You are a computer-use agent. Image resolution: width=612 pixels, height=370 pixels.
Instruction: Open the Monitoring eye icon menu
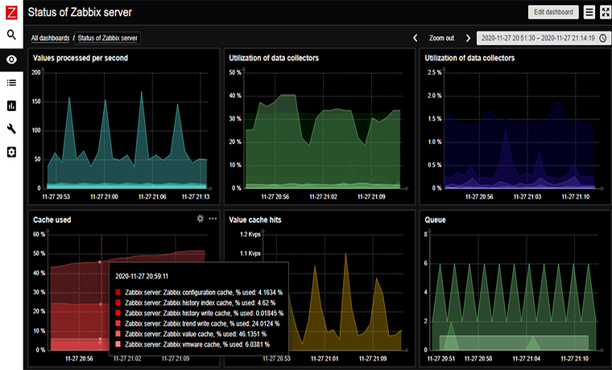click(x=11, y=60)
